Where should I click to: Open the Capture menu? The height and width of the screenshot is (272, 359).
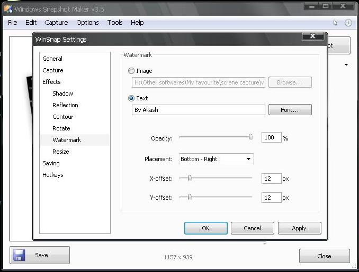[57, 23]
